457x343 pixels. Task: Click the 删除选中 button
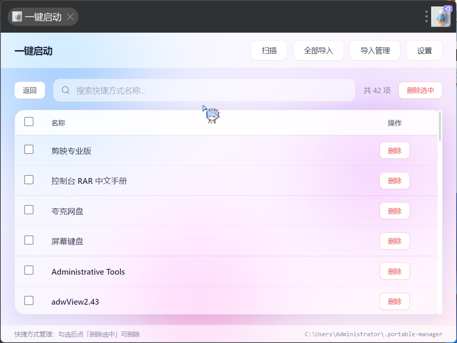click(x=421, y=90)
